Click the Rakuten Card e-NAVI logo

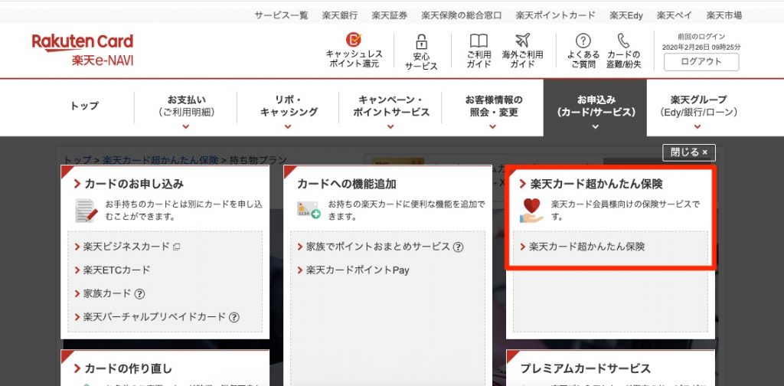(x=82, y=50)
